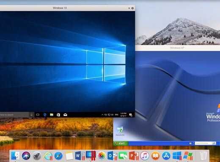This screenshot has width=220, height=162.
Task: Launch Safari from the Dock
Action: pos(58,156)
